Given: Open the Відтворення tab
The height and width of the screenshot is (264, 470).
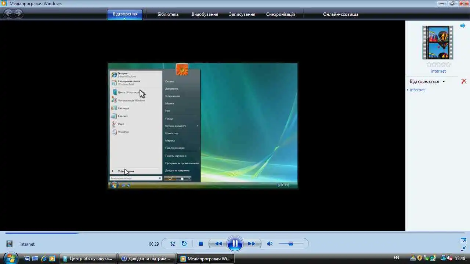Looking at the screenshot, I should (125, 14).
